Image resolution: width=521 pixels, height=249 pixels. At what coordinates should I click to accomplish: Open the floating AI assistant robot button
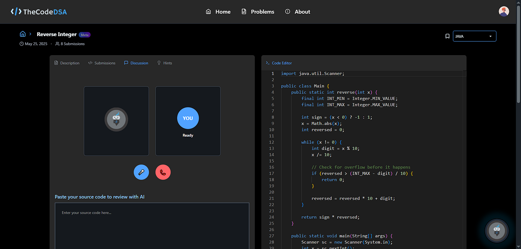click(497, 231)
